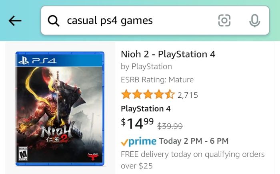Open 'Nioh 2 - PlayStation 4' product title
The image size is (280, 174).
(168, 54)
